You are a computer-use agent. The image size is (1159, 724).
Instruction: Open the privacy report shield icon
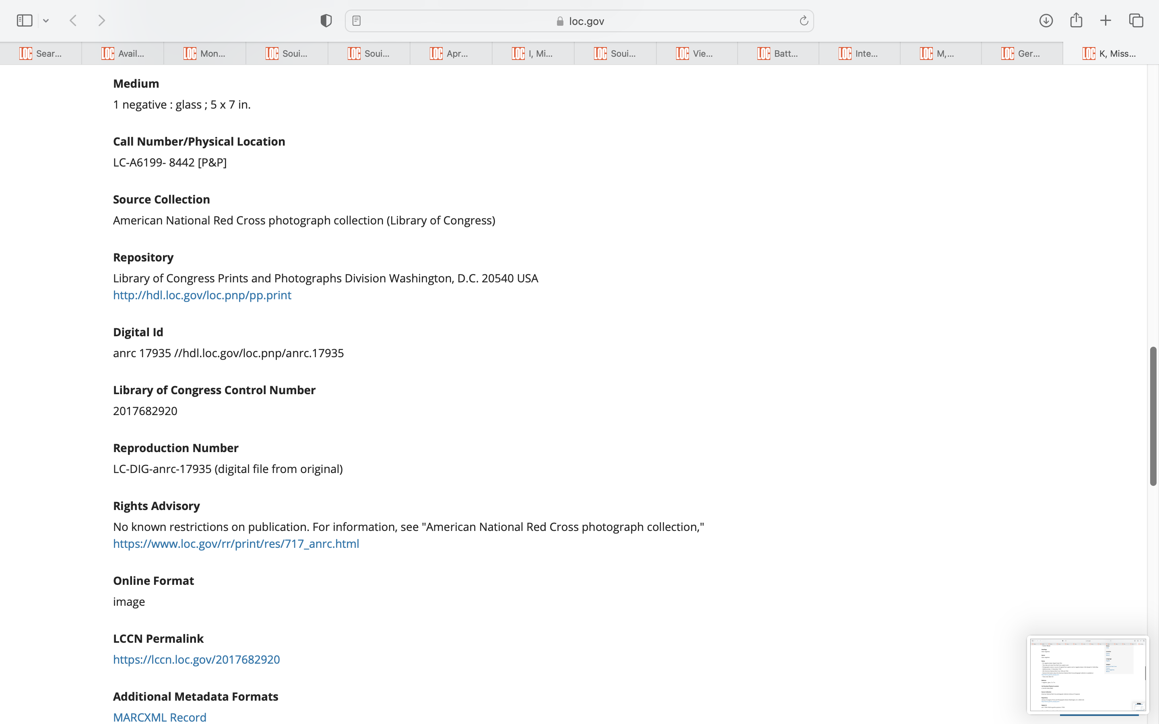pyautogui.click(x=326, y=21)
